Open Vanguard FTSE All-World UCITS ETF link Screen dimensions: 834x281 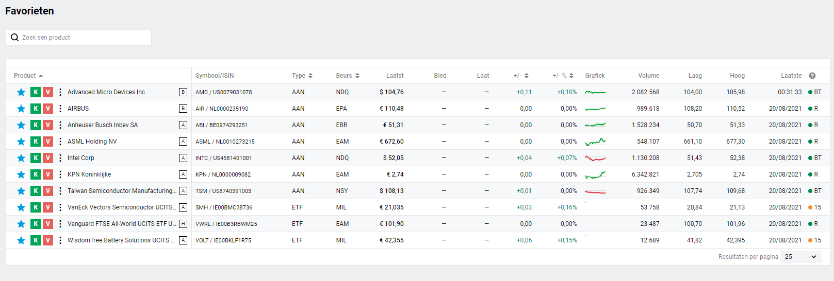coord(121,224)
